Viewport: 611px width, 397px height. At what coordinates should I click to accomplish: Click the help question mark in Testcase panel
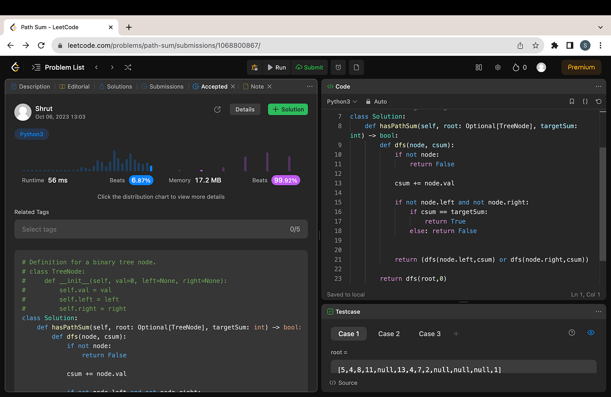click(x=571, y=333)
